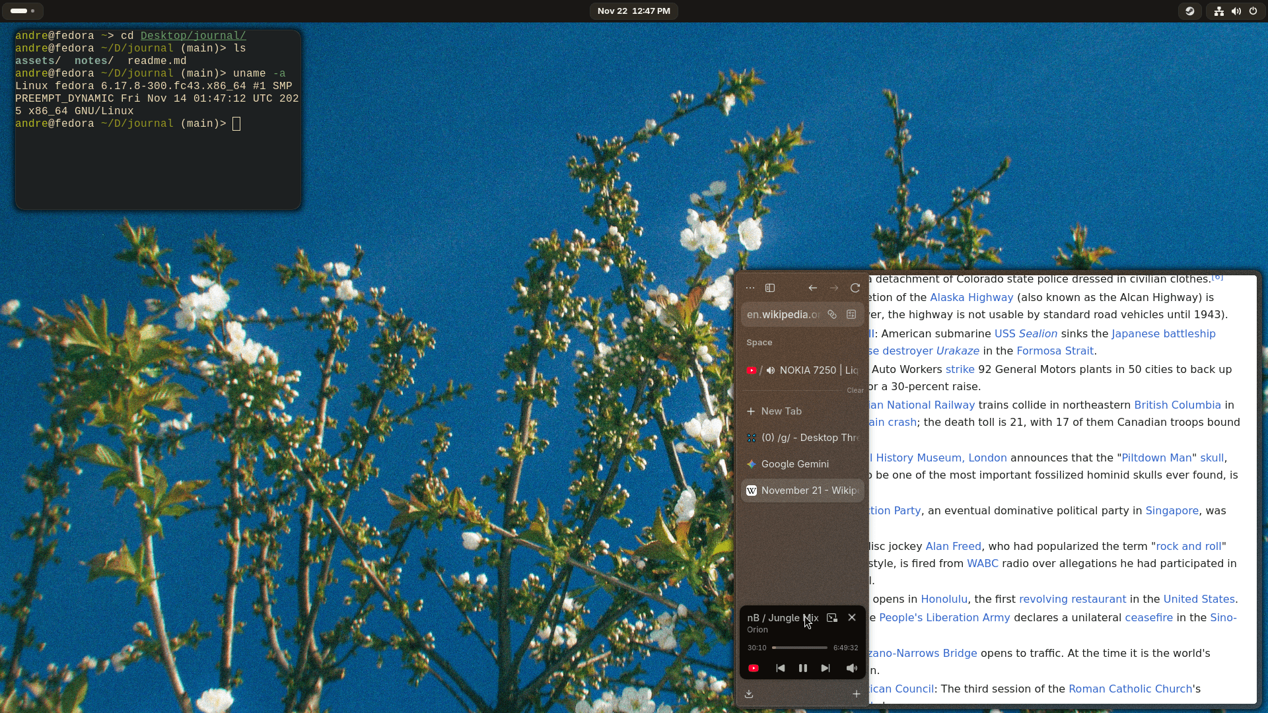Open site controls icon in URL bar
Screen dimensions: 1268x713
(851, 315)
